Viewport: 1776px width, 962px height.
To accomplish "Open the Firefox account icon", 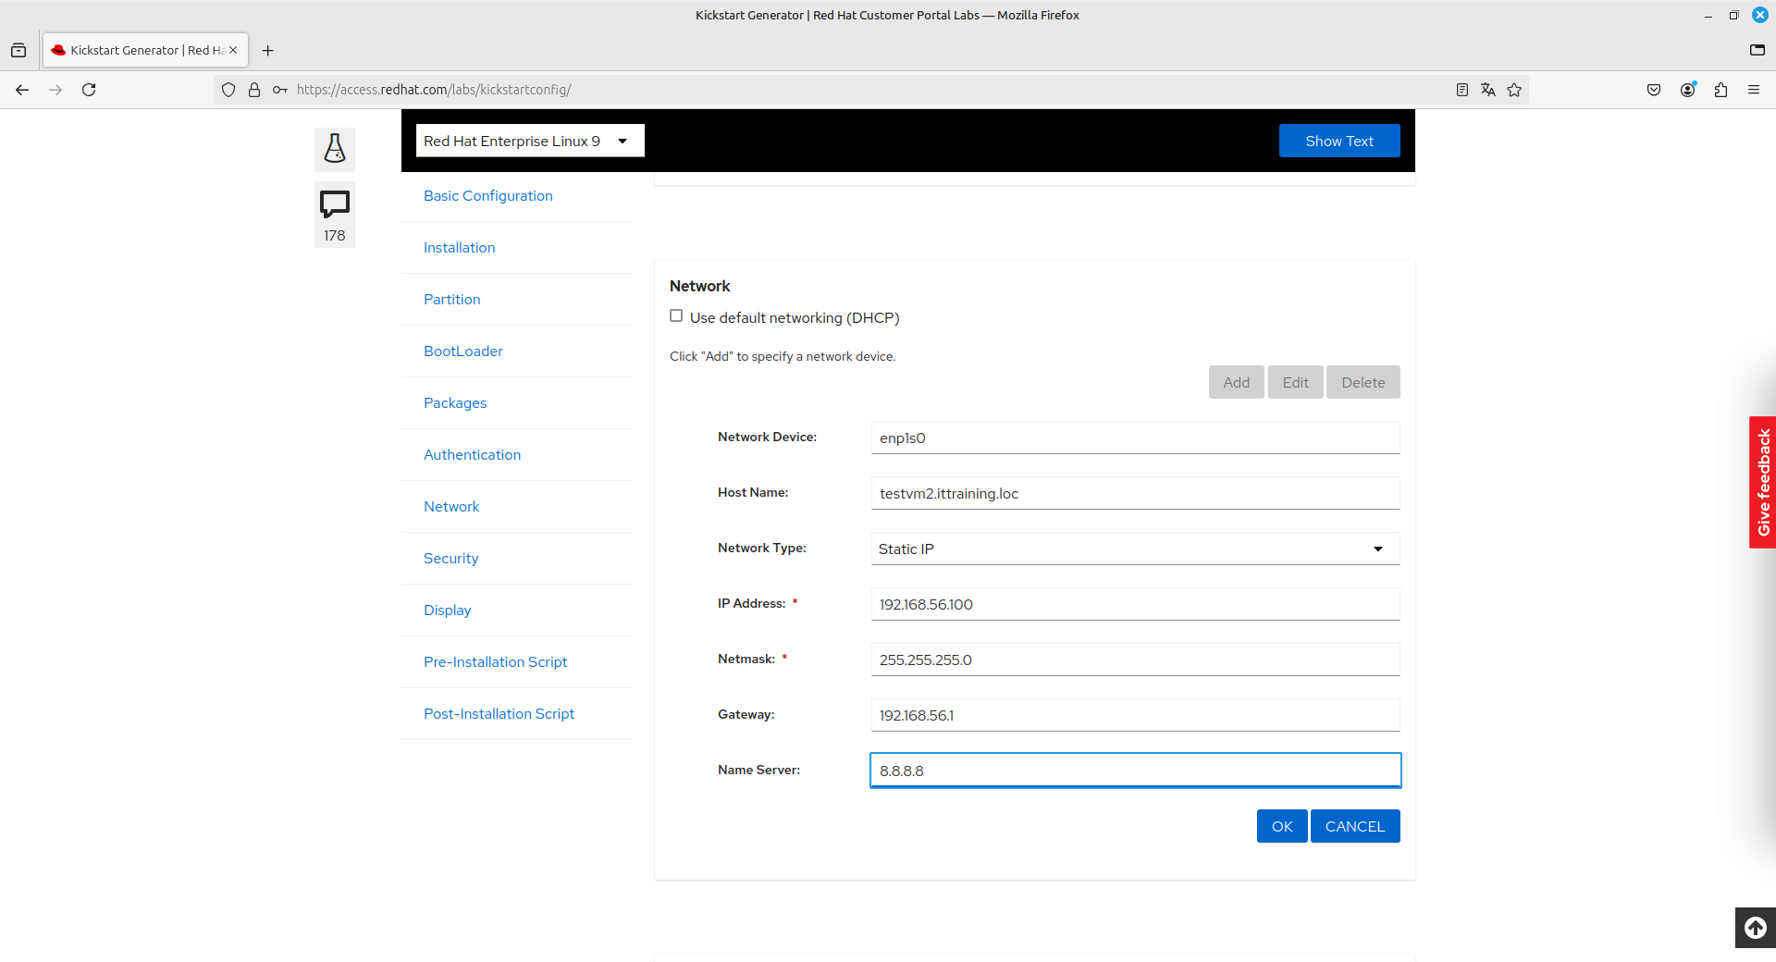I will coord(1688,90).
